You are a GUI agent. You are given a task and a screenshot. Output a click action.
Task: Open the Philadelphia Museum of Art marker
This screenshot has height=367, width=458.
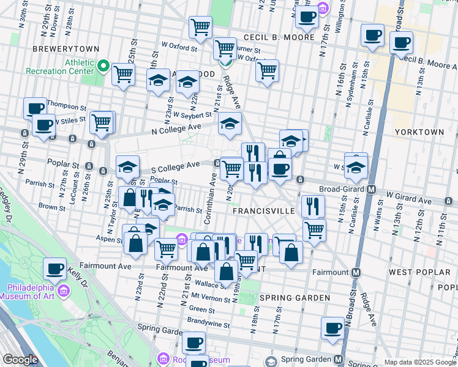(64, 291)
